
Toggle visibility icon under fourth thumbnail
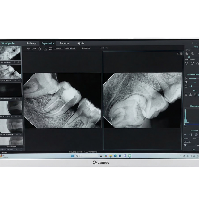click(16, 117)
